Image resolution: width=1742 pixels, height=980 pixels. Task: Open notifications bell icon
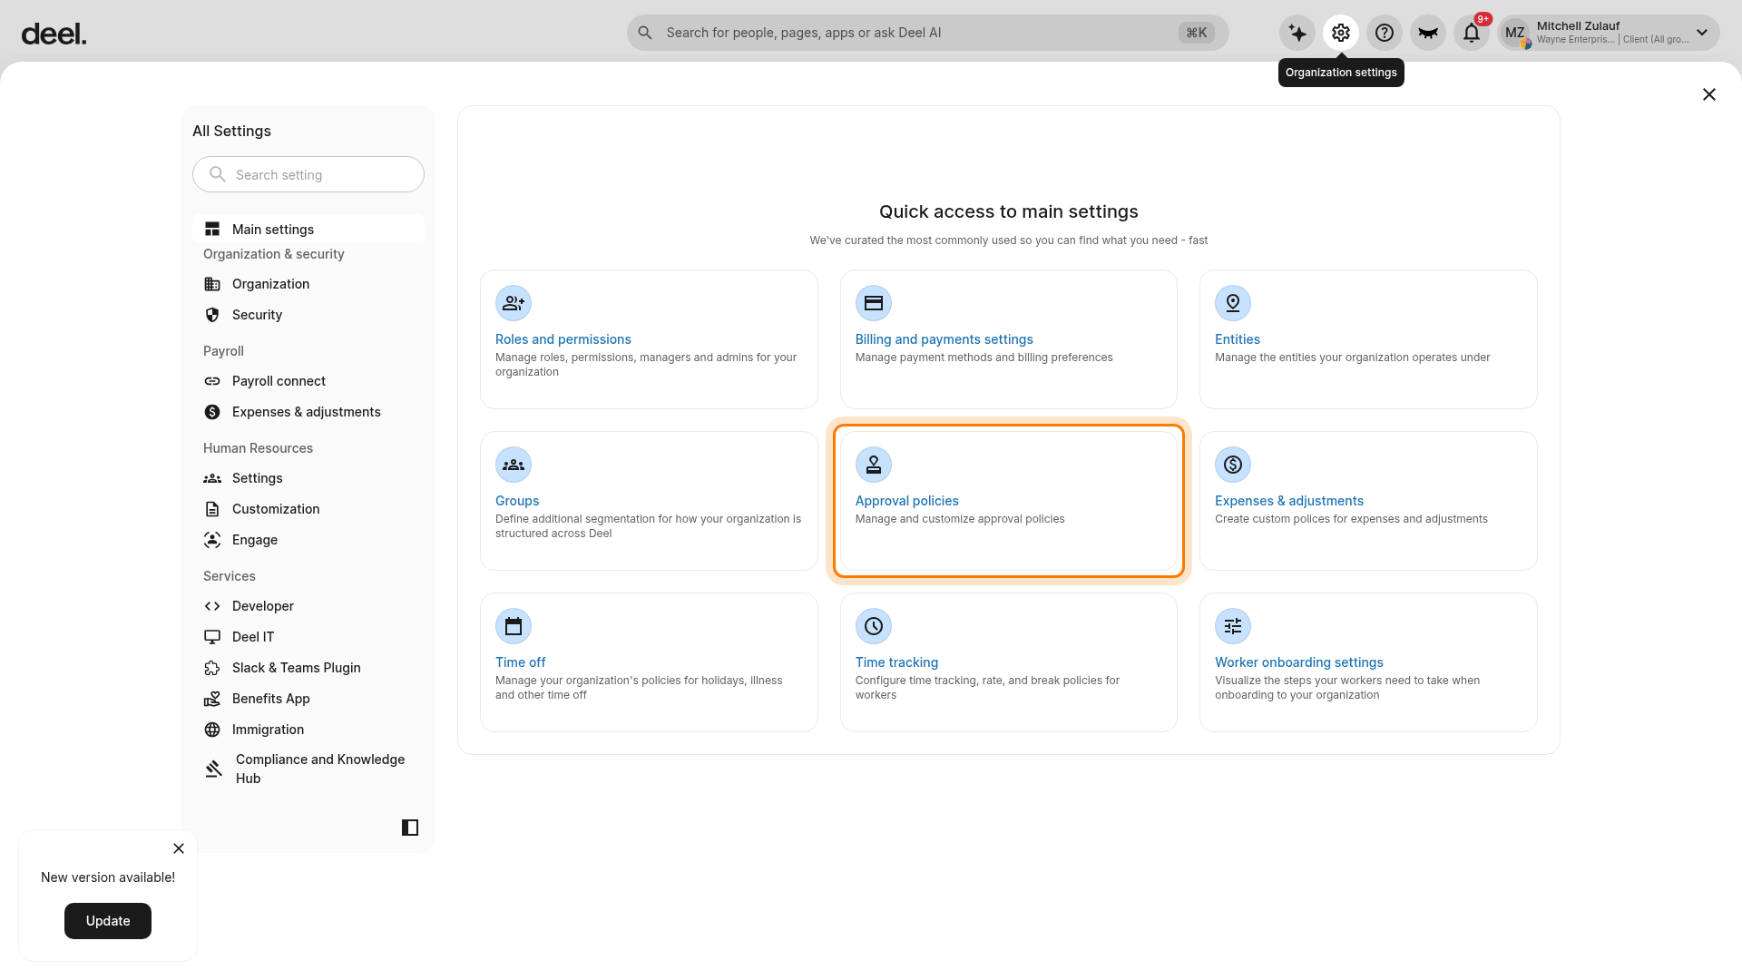coord(1472,34)
